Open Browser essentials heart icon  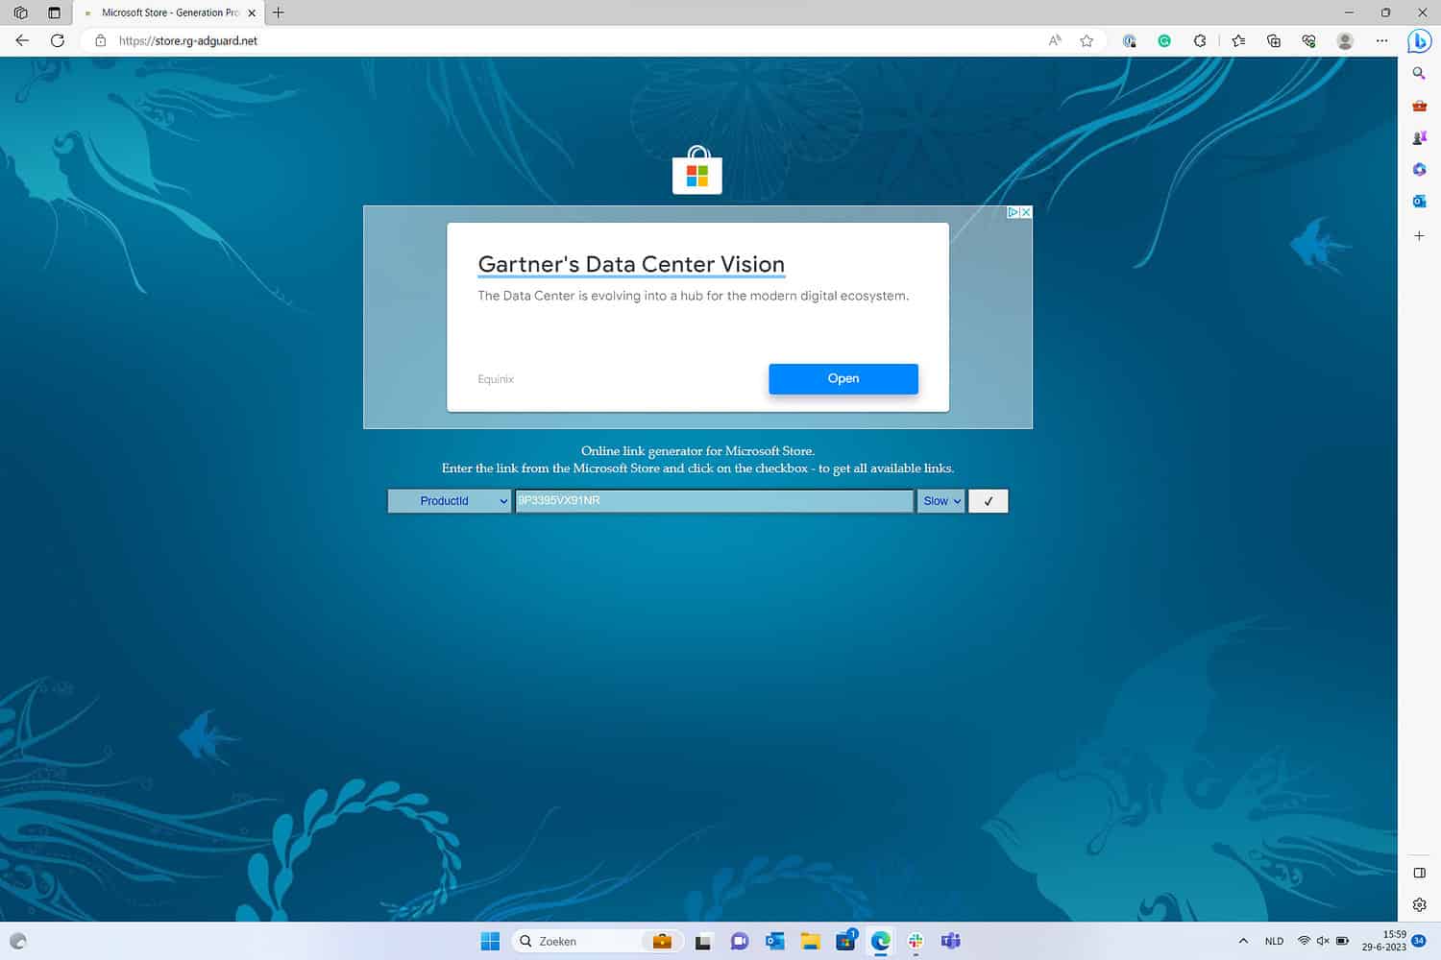[x=1308, y=40]
